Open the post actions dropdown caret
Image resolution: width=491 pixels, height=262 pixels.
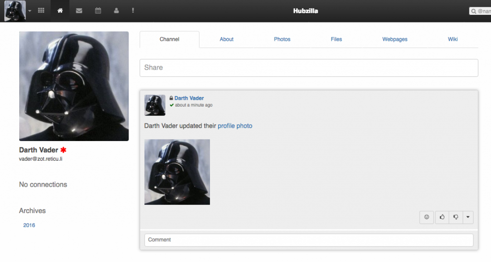468,217
